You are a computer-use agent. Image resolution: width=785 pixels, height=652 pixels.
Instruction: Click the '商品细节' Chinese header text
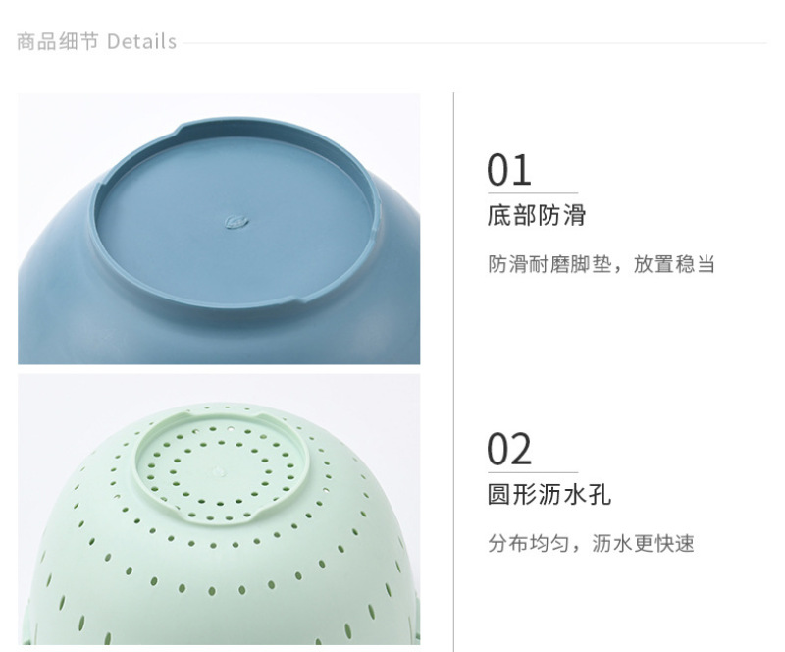[58, 41]
